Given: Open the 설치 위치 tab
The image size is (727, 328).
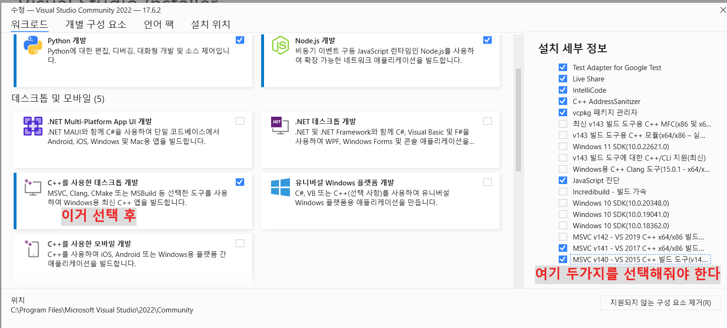Looking at the screenshot, I should point(210,24).
